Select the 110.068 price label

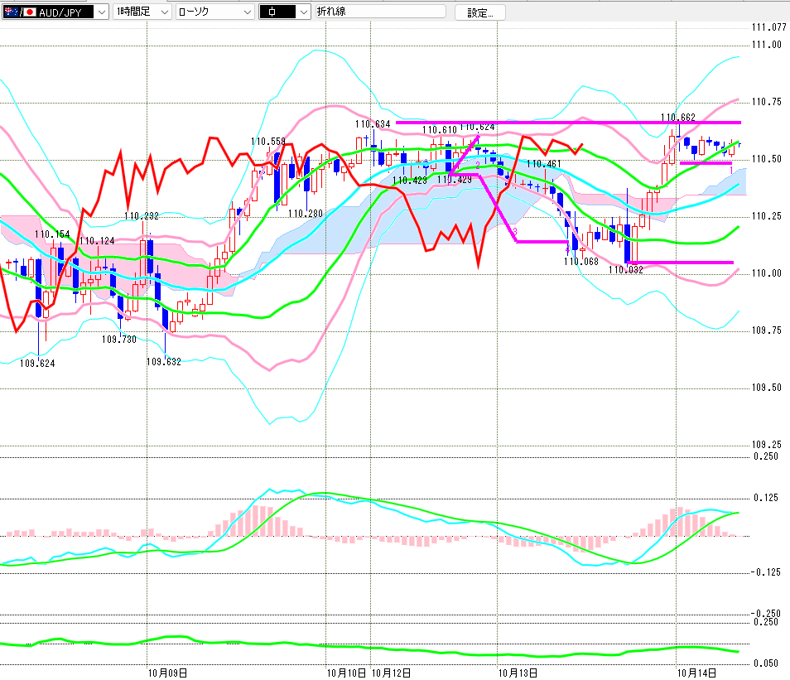point(581,262)
